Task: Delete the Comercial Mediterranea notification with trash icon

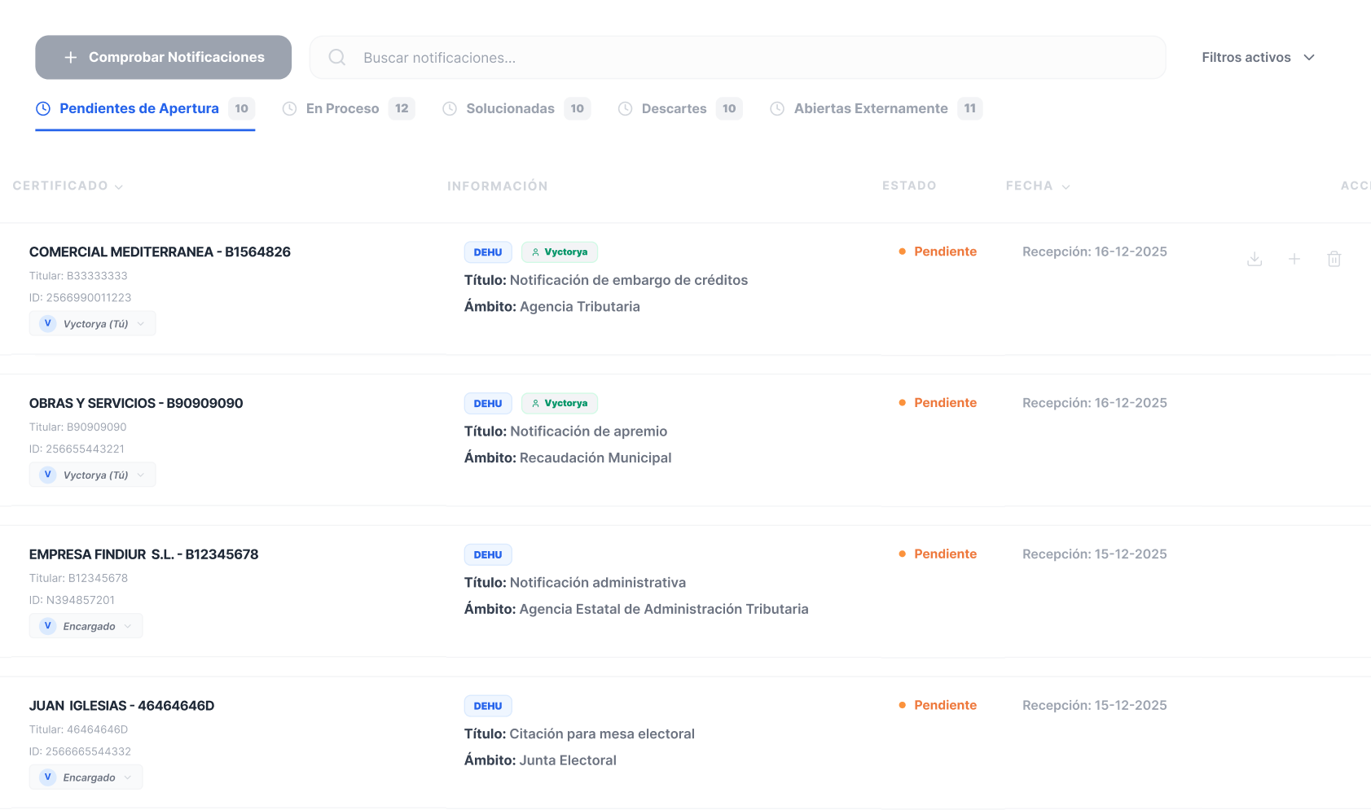Action: (1334, 259)
